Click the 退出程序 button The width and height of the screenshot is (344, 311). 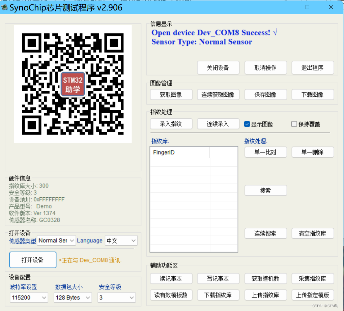[313, 67]
